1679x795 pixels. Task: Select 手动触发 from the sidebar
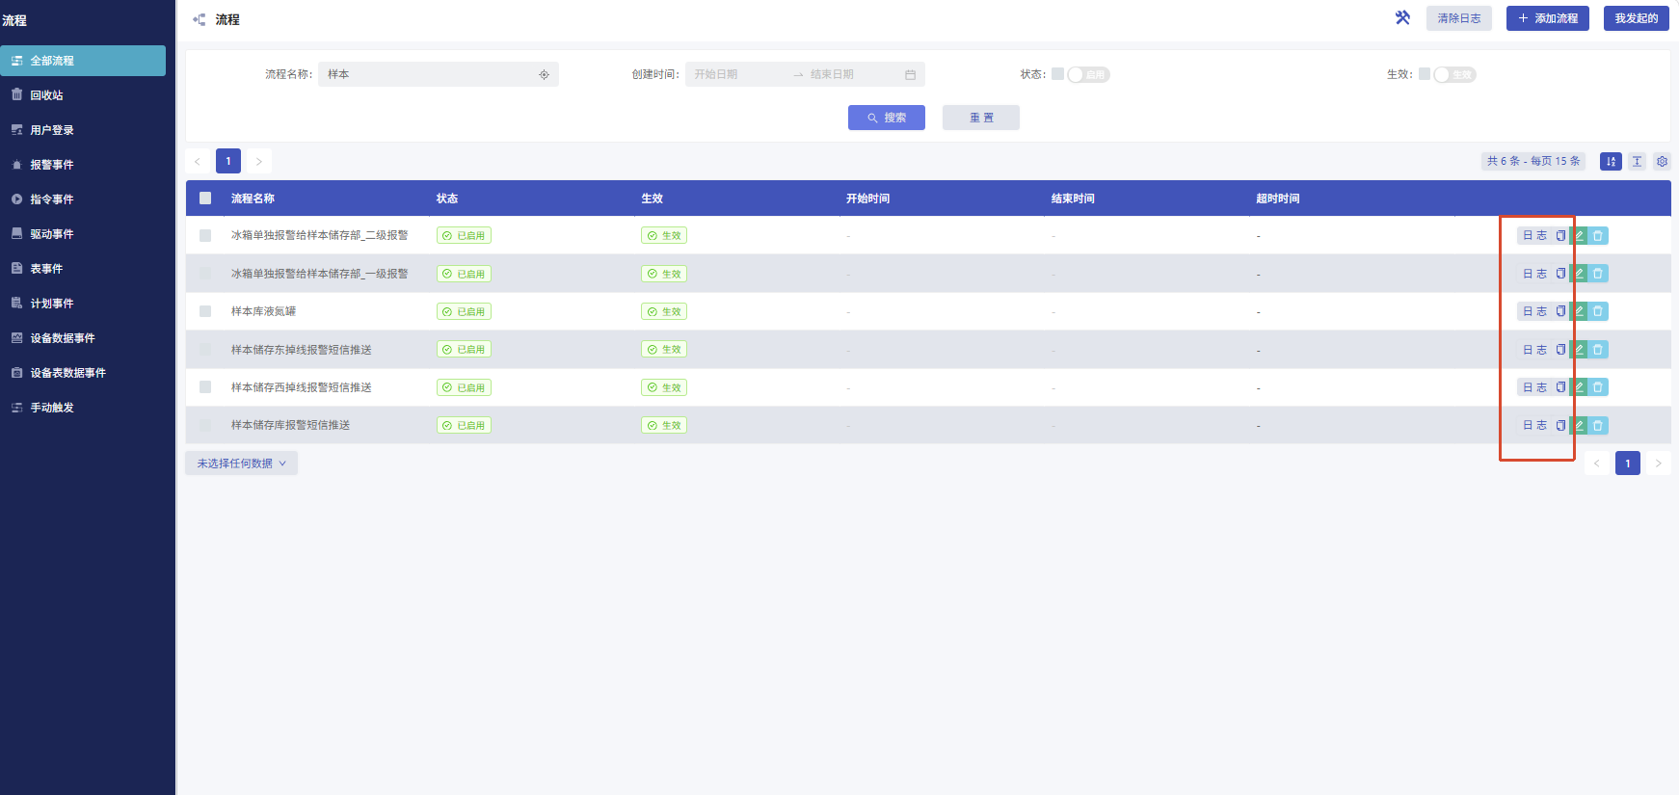83,408
